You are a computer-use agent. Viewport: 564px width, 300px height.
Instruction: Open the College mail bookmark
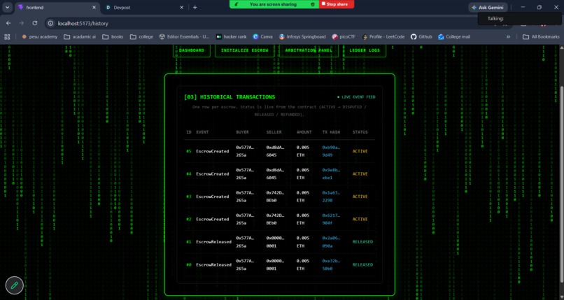tap(454, 36)
